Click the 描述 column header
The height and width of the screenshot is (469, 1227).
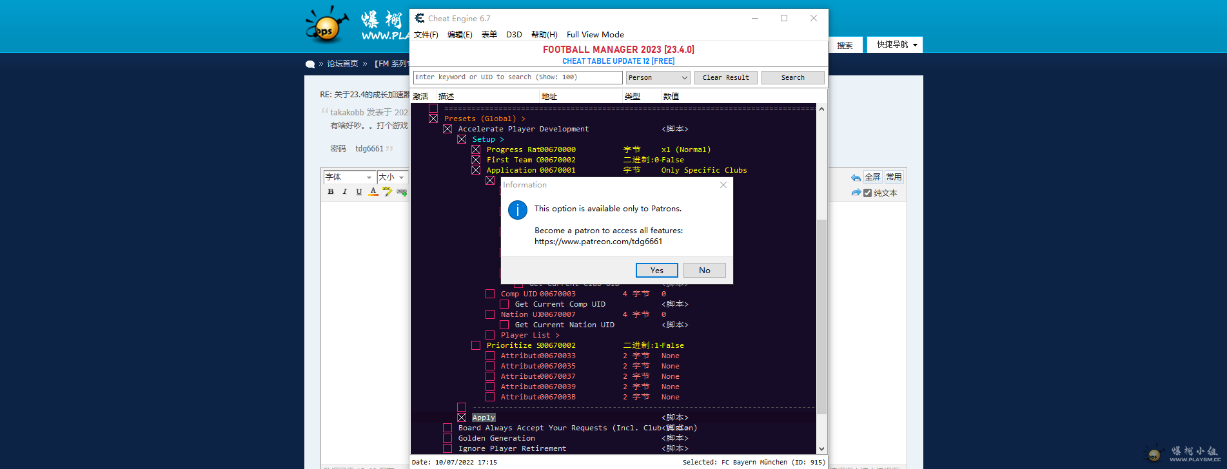488,97
